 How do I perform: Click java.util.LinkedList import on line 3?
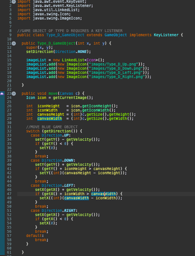[56, 10]
